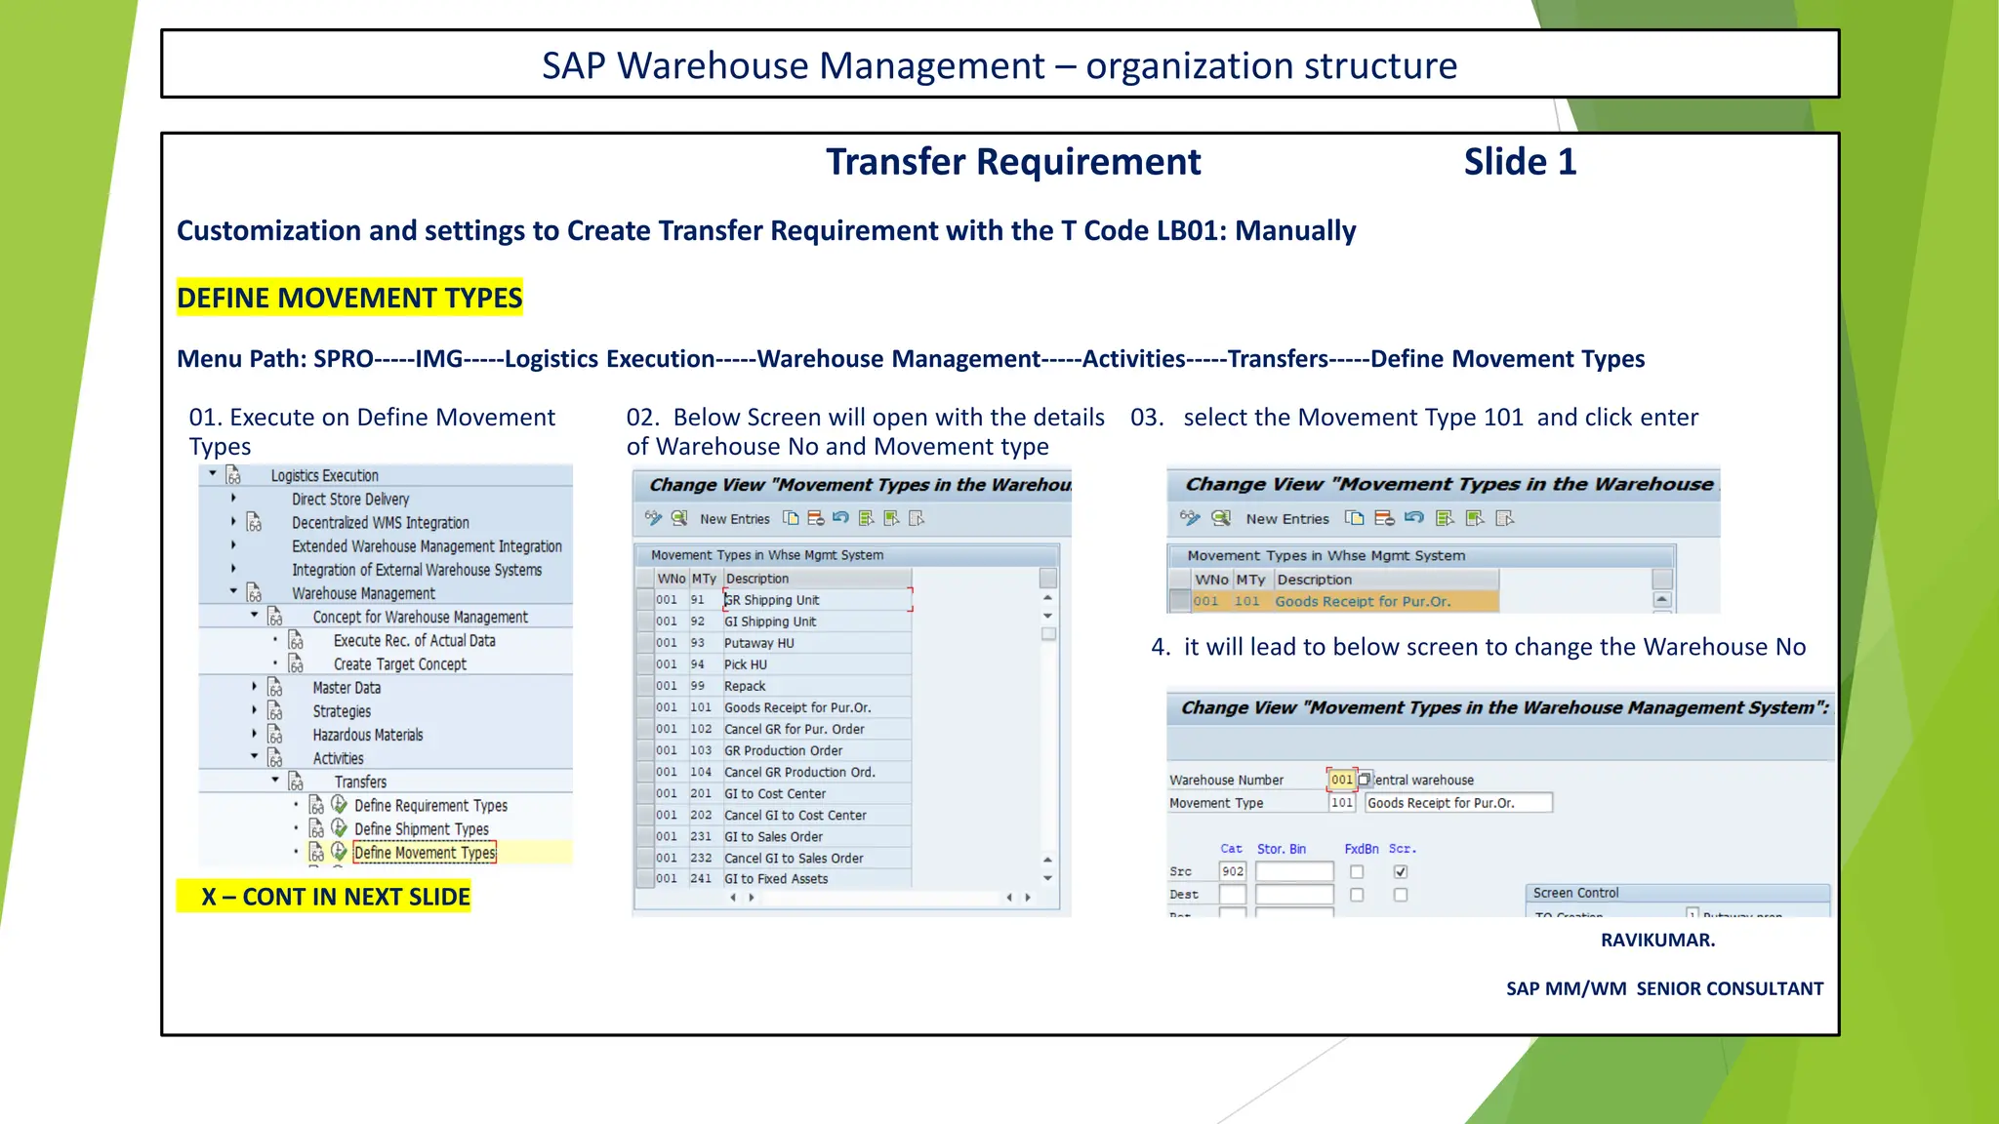Click table settings button at middle table corner
Image resolution: width=1999 pixels, height=1124 pixels.
click(x=1048, y=579)
